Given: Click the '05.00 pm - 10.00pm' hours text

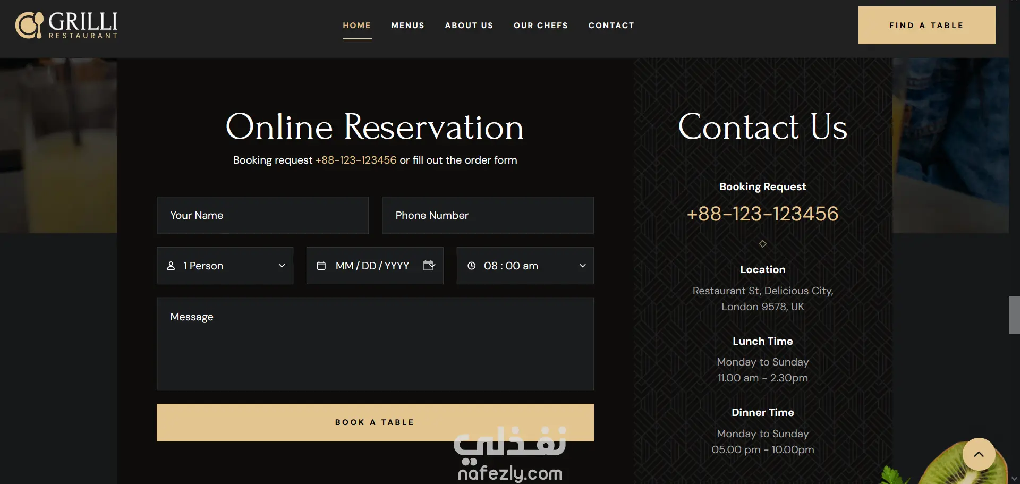Looking at the screenshot, I should click(x=762, y=449).
